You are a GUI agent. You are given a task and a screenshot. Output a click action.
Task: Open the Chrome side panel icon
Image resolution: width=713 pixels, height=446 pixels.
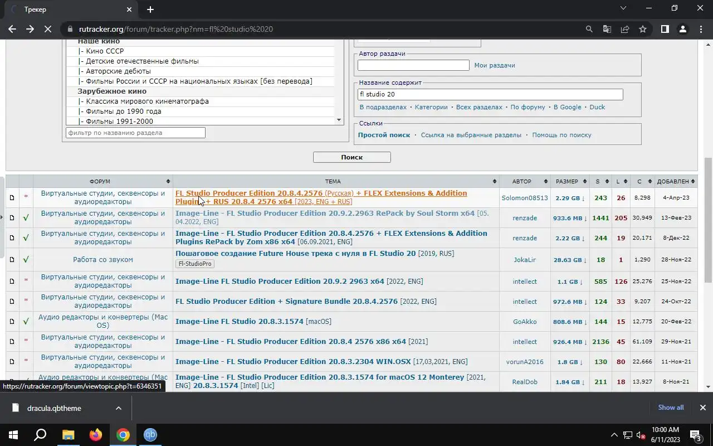665,29
